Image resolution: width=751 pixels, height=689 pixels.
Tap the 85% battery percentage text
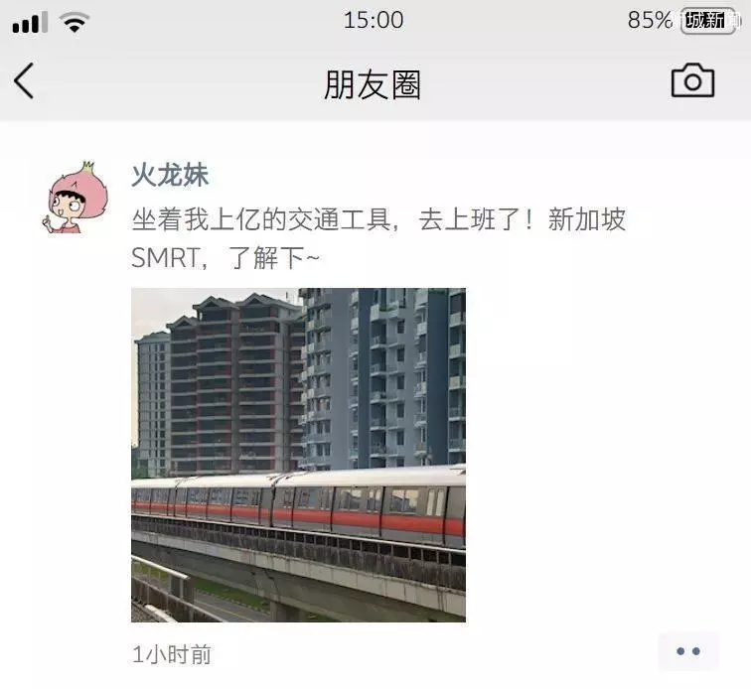coord(650,20)
